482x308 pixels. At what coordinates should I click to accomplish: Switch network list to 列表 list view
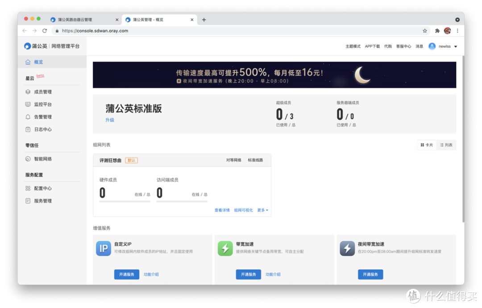tap(447, 145)
